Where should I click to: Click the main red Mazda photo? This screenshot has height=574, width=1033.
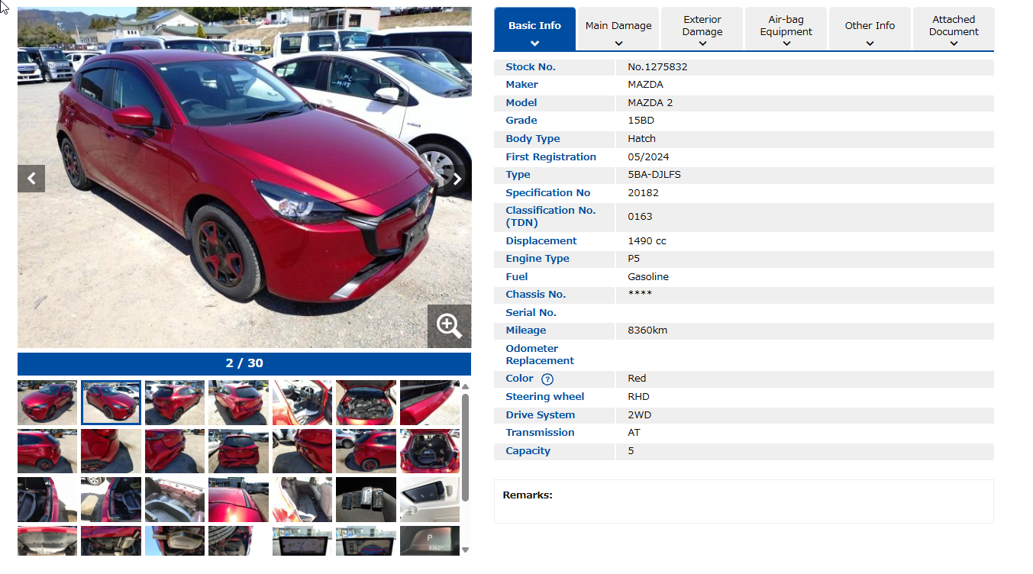[244, 177]
